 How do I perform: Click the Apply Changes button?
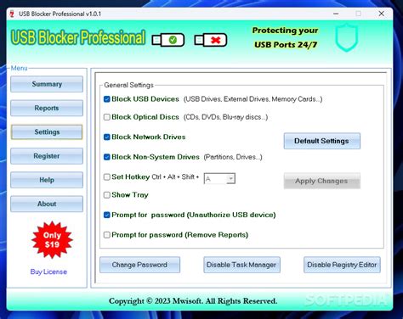click(322, 181)
